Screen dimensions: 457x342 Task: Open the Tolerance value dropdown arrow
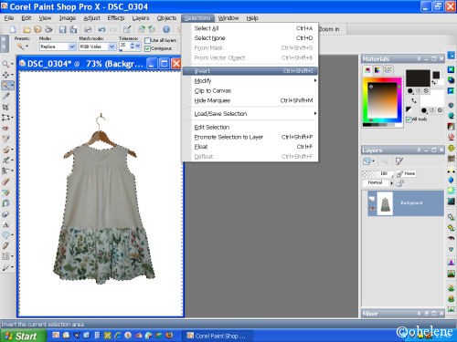click(138, 46)
